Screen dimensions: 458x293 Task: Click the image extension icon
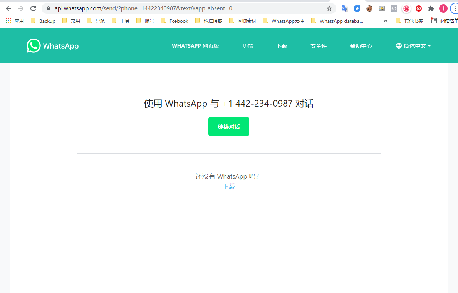pos(381,8)
